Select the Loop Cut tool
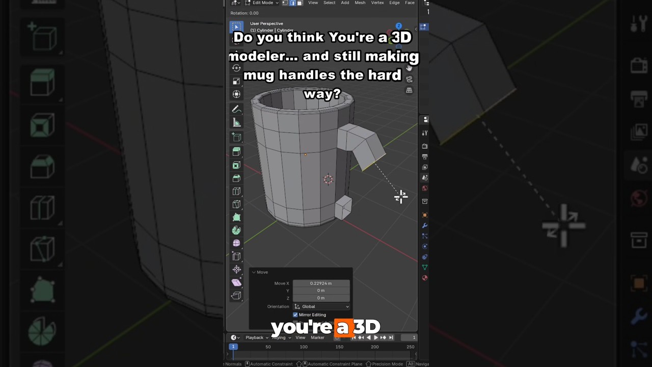 pos(236,192)
